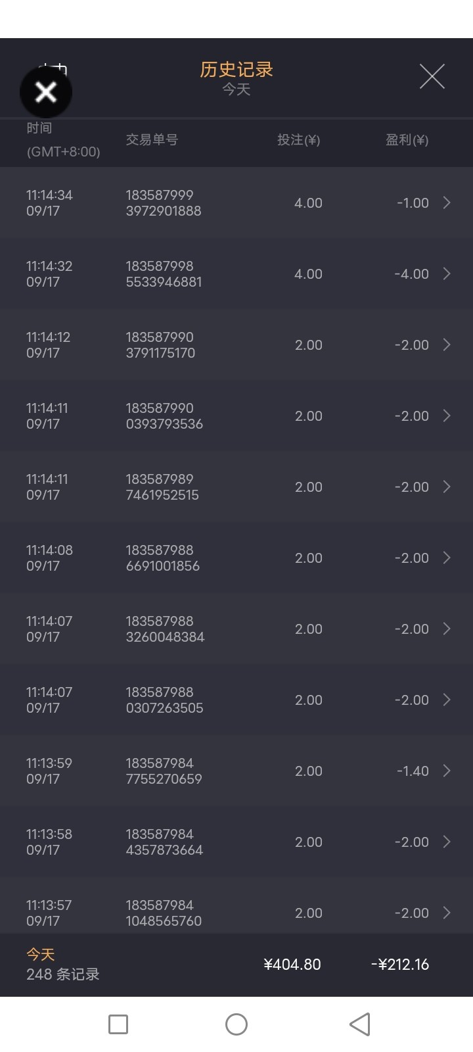
Task: Select transaction ending in 0393793536
Action: 164,416
